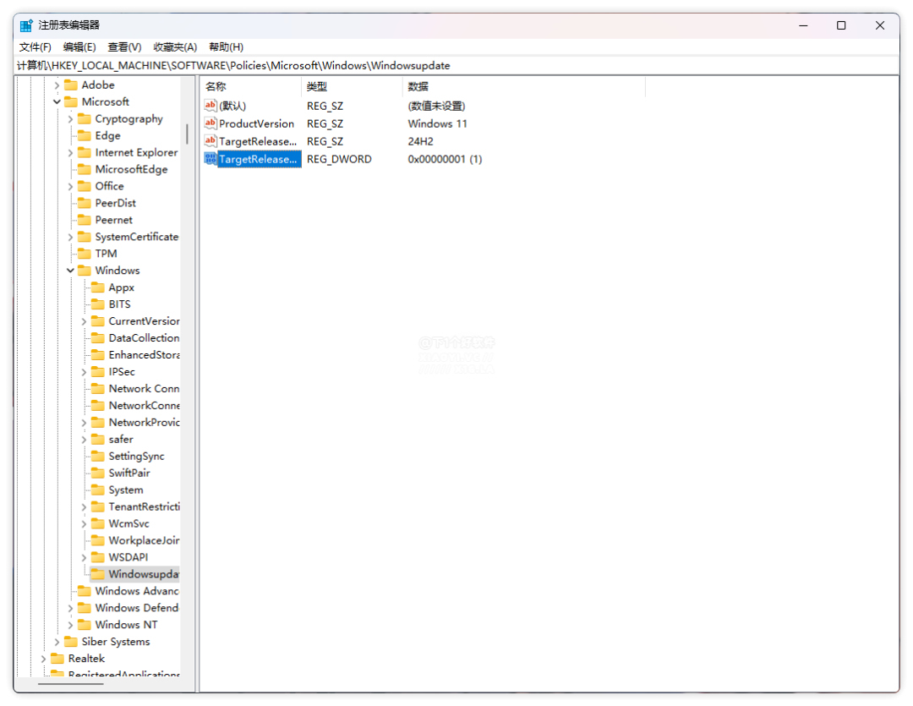Open the 编辑(E) menu

pyautogui.click(x=79, y=47)
